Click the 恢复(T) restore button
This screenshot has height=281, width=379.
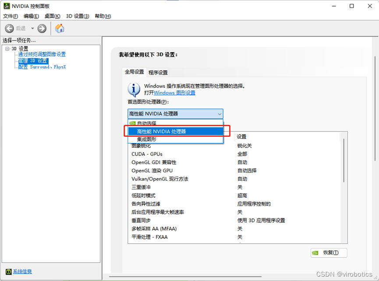[x=329, y=253]
